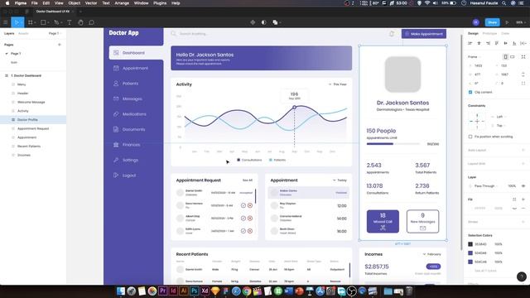Click the Align left icon
This screenshot has width=530, height=298.
coord(470,43)
